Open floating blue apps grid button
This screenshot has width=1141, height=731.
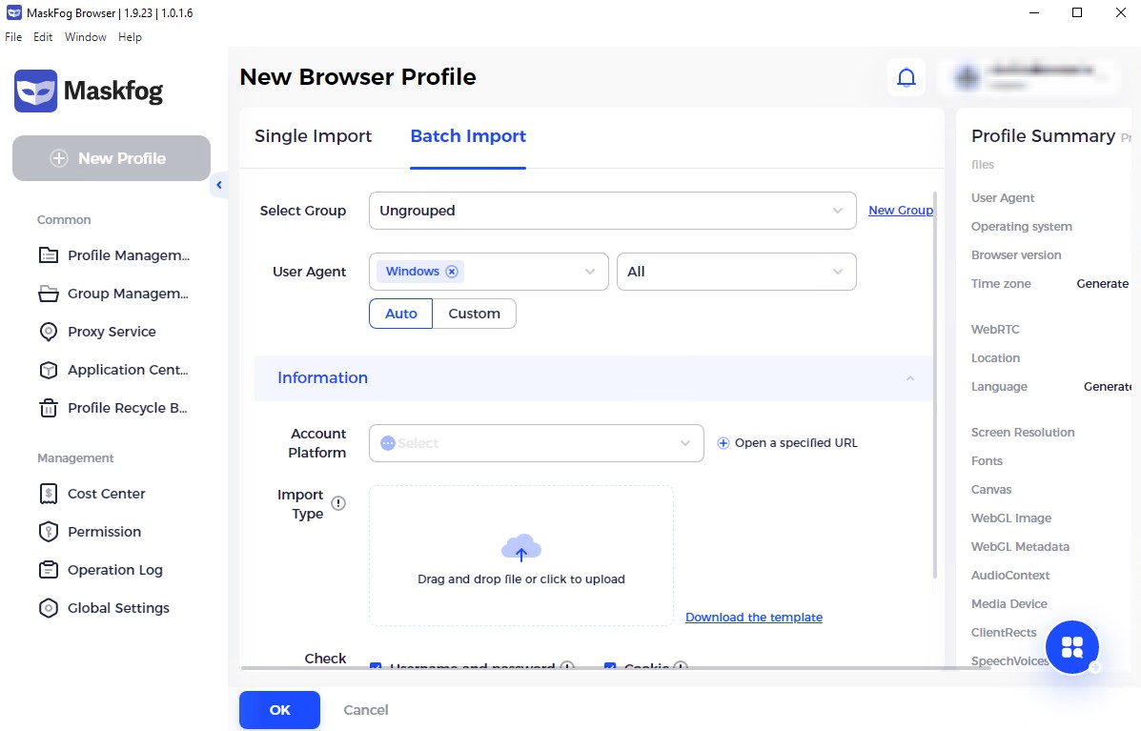tap(1071, 646)
